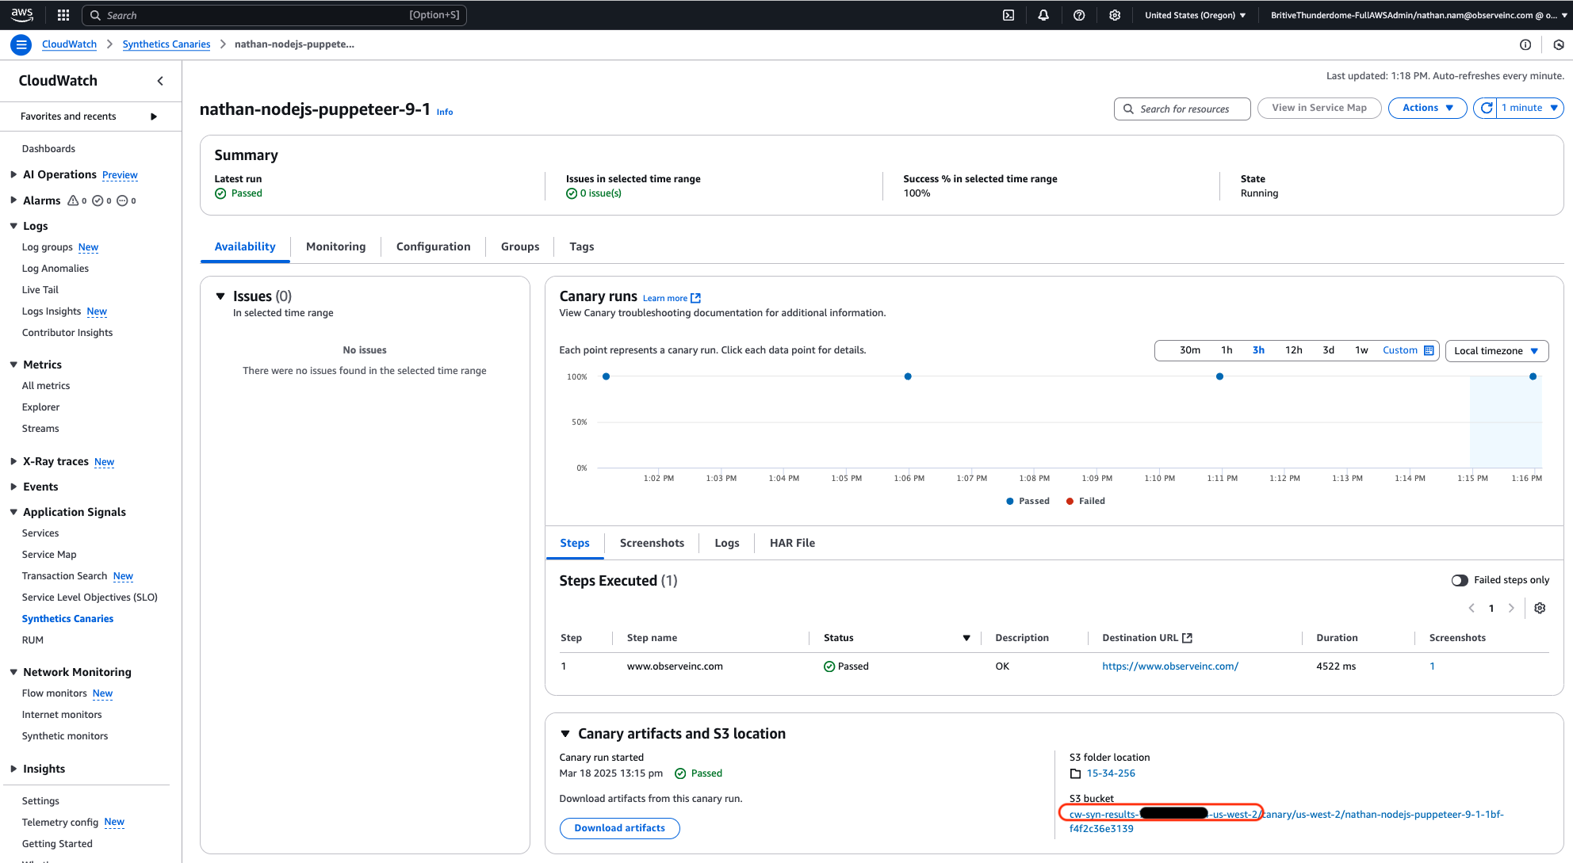
Task: Click the Learn more external link icon
Action: 695,298
